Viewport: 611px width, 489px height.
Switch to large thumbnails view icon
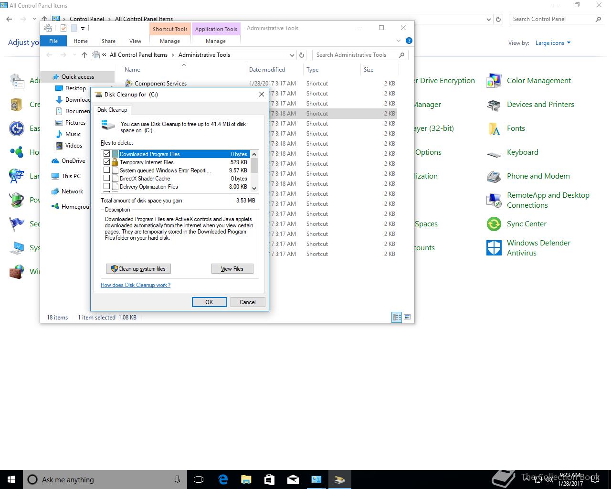[407, 317]
